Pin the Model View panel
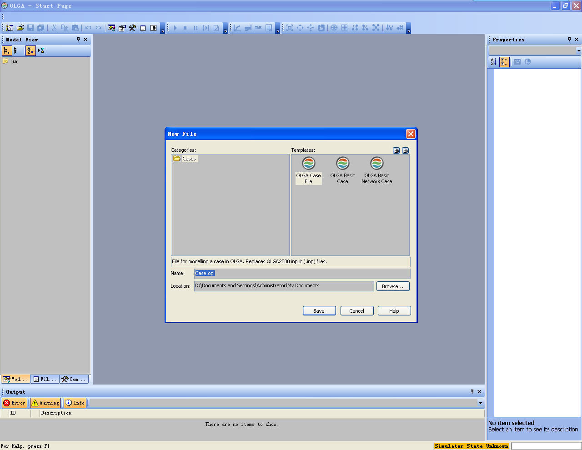Viewport: 582px width, 450px height. [x=78, y=40]
